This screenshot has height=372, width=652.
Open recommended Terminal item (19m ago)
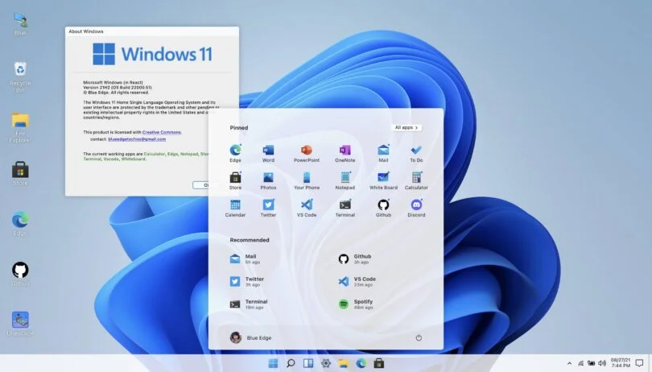[249, 304]
